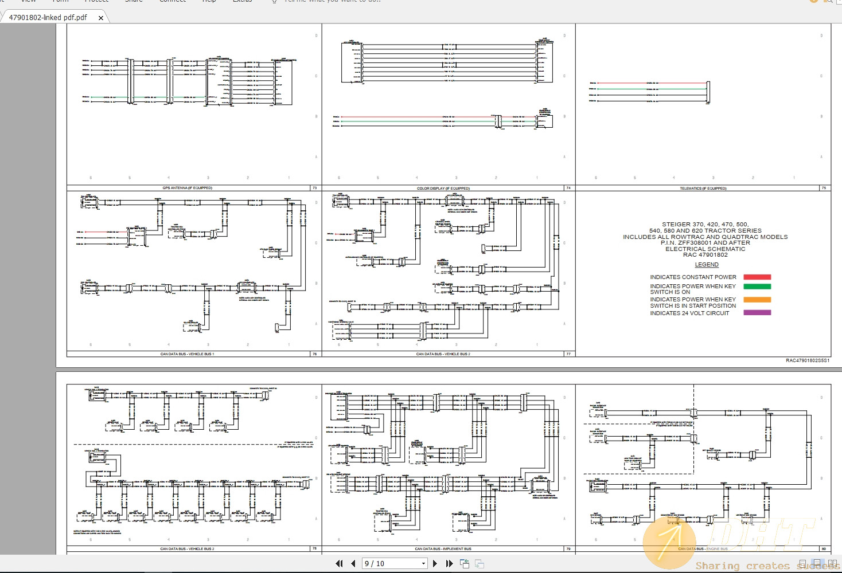Jump to the last page
842x573 pixels.
[449, 564]
